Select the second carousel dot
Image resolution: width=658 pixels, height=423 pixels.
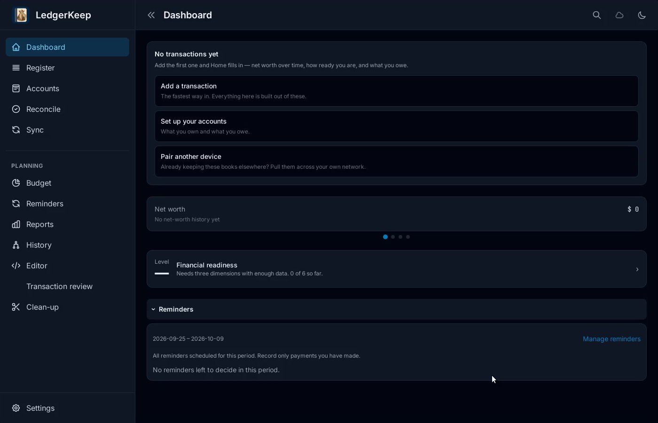[x=393, y=237]
